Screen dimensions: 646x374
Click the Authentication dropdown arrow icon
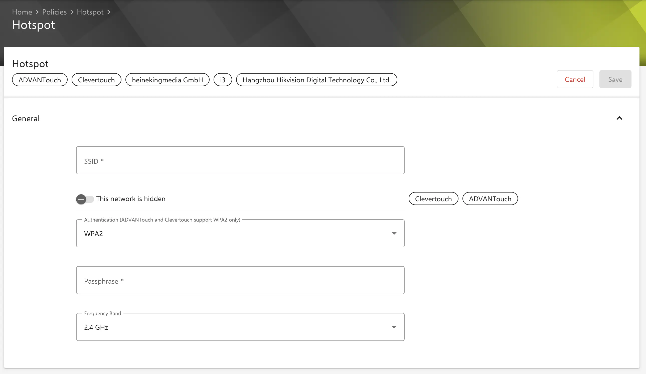click(394, 234)
